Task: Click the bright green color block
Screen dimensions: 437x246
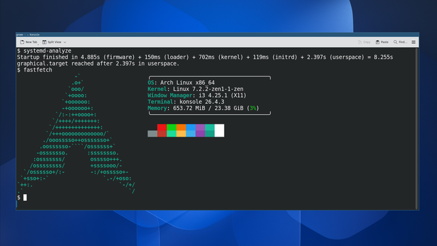Action: pyautogui.click(x=171, y=127)
